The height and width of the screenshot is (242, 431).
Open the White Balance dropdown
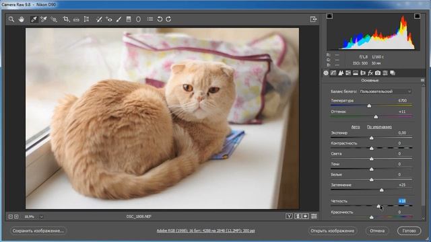point(385,91)
